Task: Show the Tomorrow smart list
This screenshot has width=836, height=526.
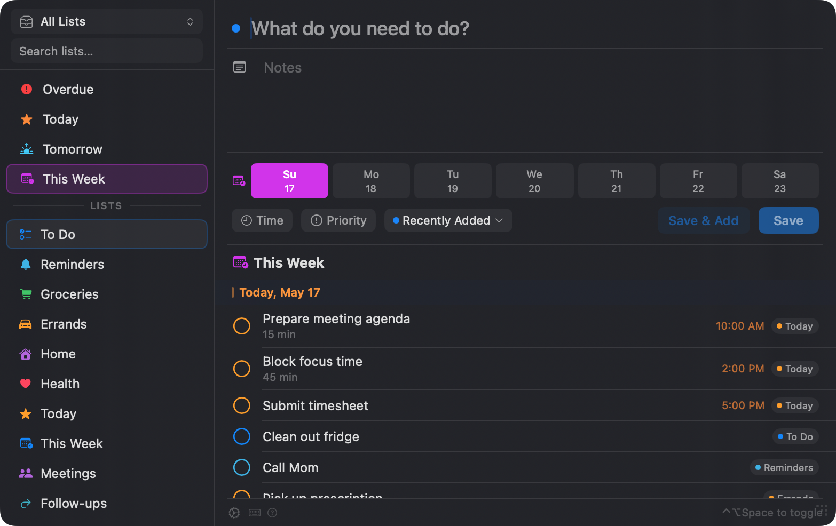Action: point(107,149)
